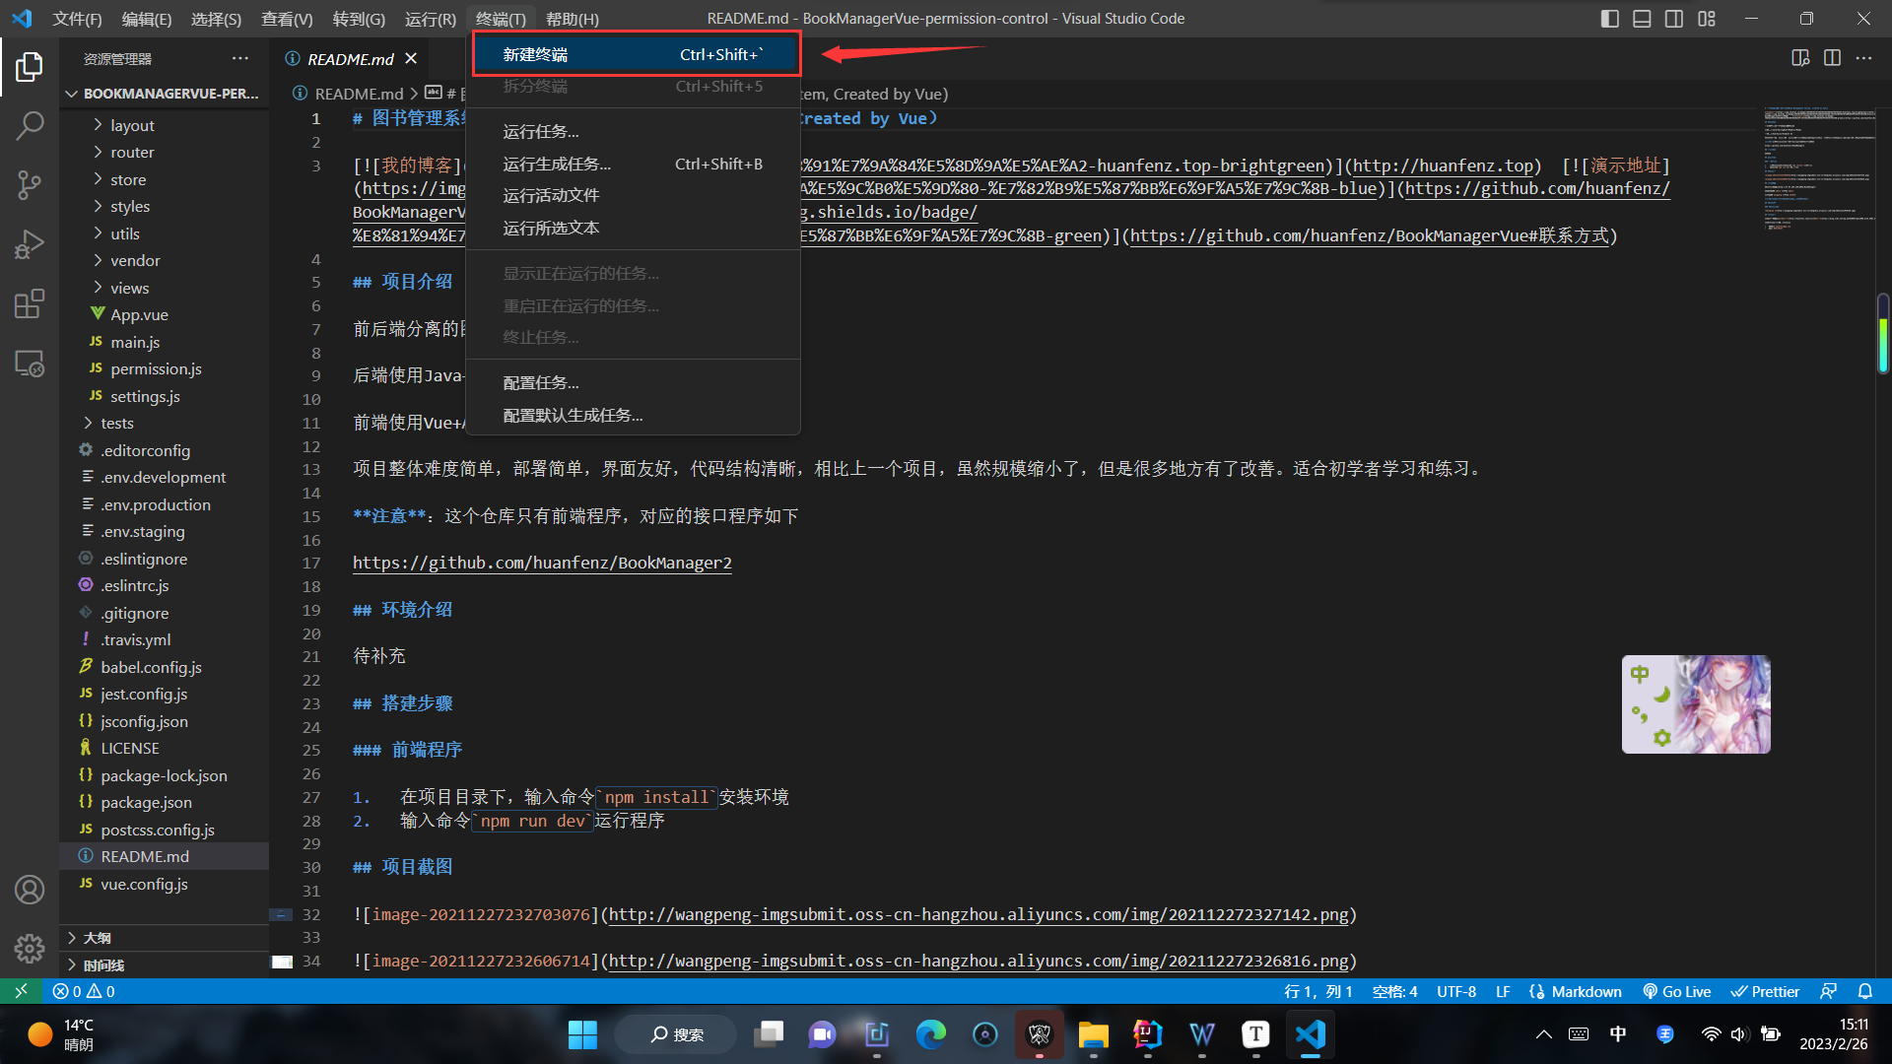The image size is (1892, 1064).
Task: Open the Source Control view
Action: (x=30, y=185)
